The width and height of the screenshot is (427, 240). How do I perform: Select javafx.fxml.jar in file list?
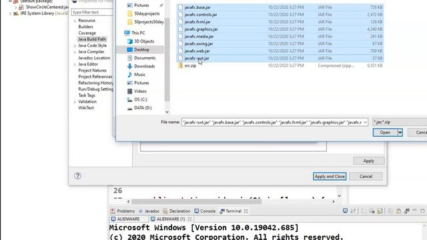280,22
